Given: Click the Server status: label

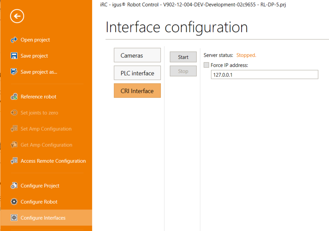Looking at the screenshot, I should 218,55.
